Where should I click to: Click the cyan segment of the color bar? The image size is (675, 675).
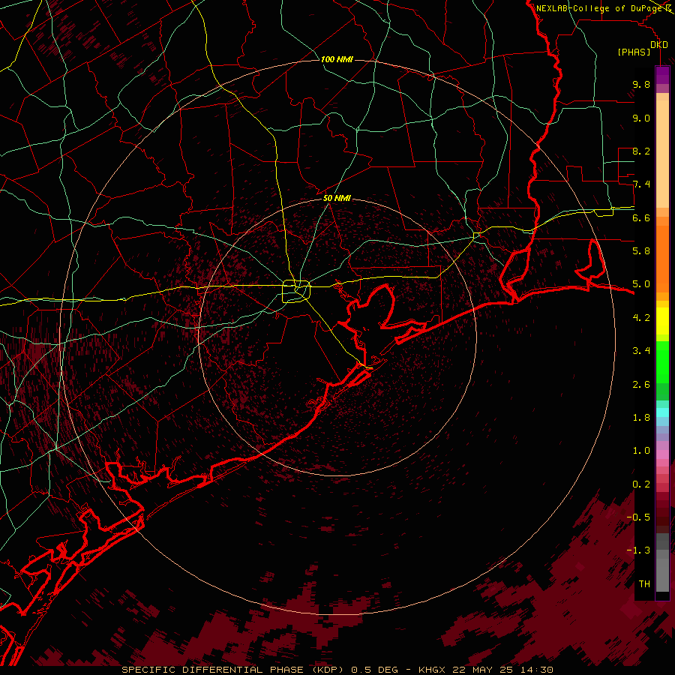pos(662,412)
